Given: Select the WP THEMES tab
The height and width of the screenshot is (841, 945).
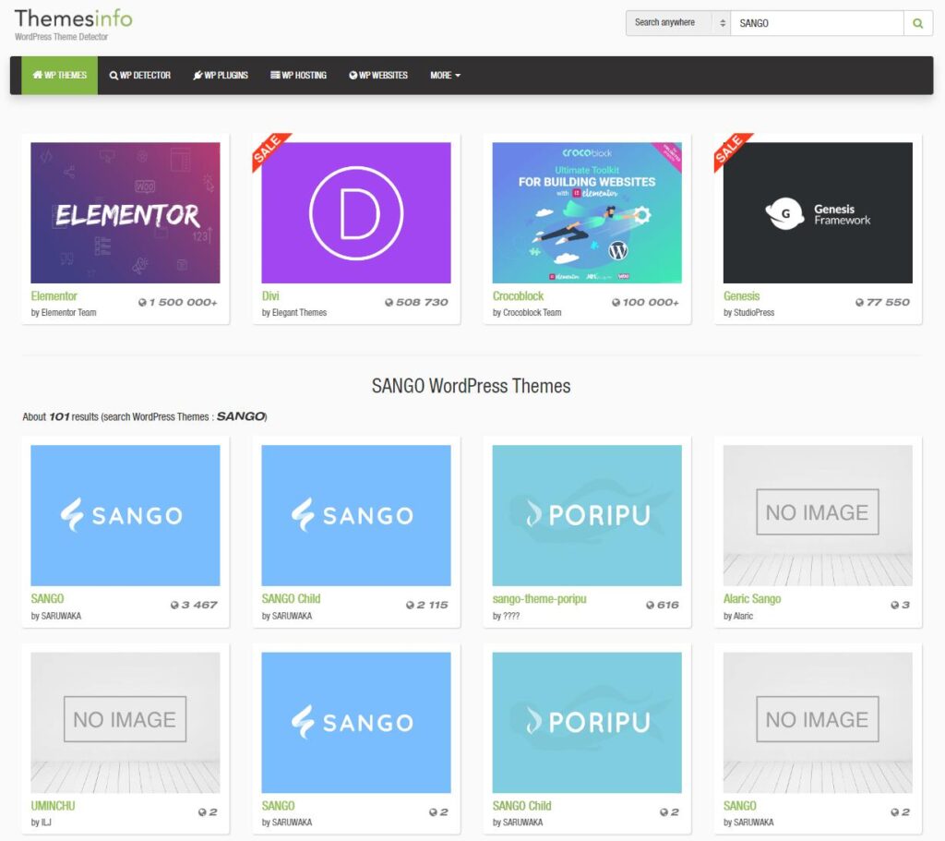Looking at the screenshot, I should 60,76.
